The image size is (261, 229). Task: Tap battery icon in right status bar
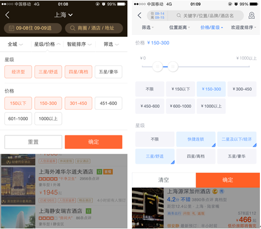(x=254, y=4)
